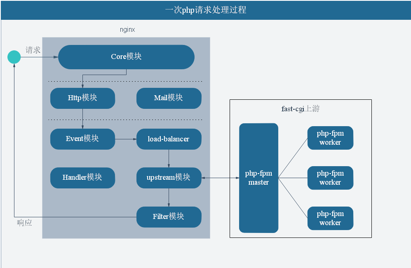Select the middle php-fpm worker node

pyautogui.click(x=330, y=178)
